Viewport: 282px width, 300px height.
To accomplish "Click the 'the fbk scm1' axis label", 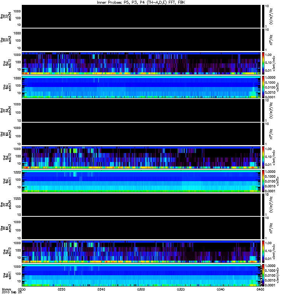I will [x=7, y=275].
